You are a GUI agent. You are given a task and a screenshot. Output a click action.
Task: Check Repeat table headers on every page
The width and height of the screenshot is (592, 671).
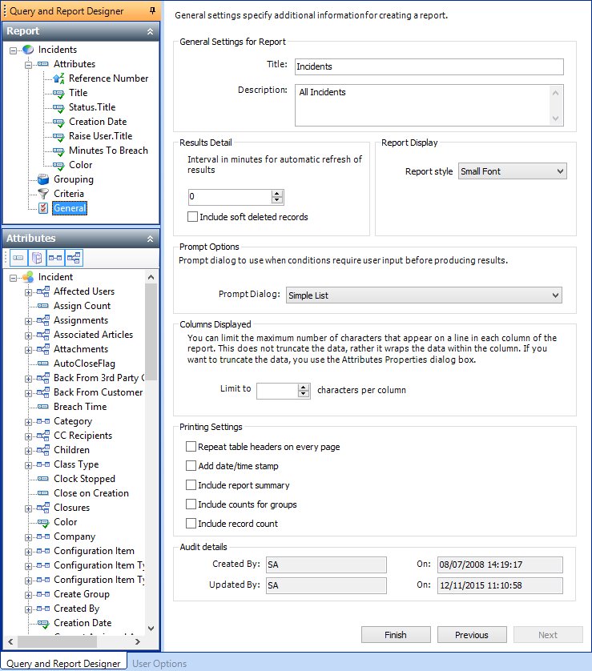(191, 447)
